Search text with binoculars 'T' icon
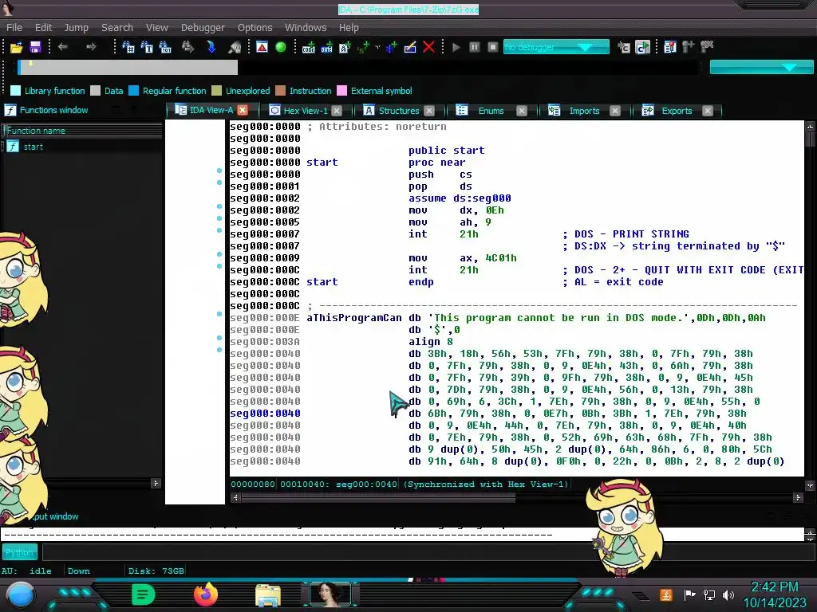Image resolution: width=817 pixels, height=612 pixels. [147, 47]
